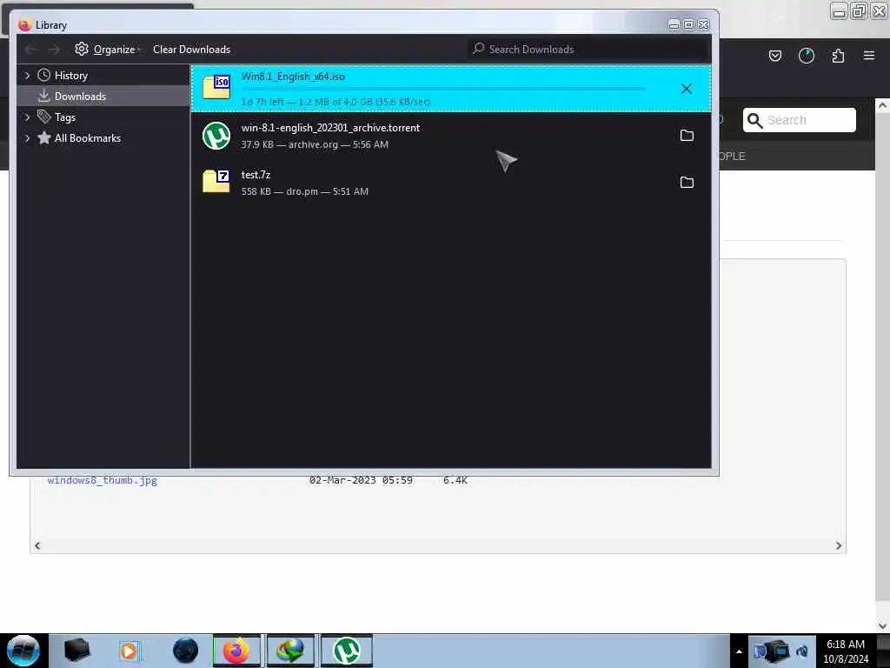The width and height of the screenshot is (890, 668).
Task: Open the windows8_thumb.jpg link
Action: [x=103, y=480]
